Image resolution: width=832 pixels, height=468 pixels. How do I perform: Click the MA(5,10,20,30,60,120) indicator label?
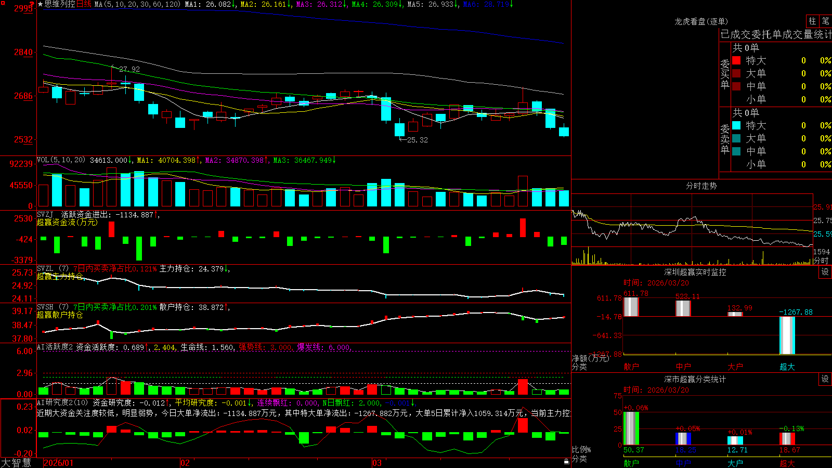click(x=137, y=4)
